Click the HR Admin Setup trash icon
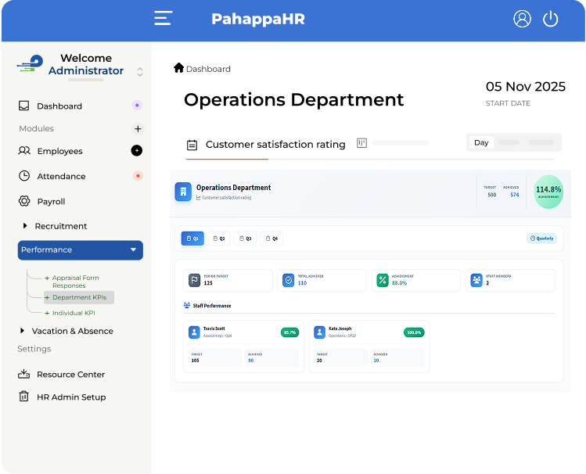This screenshot has width=586, height=474. [x=24, y=397]
